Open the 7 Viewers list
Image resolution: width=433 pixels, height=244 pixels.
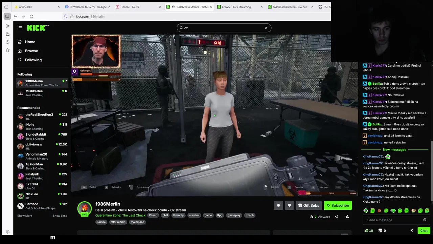pyautogui.click(x=320, y=217)
